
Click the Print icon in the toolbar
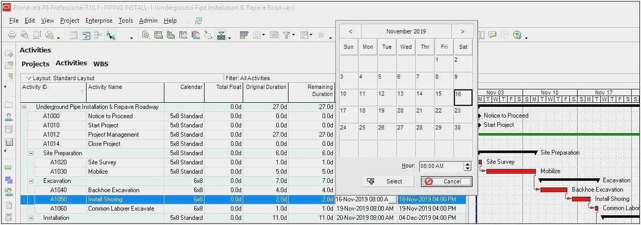12,35
